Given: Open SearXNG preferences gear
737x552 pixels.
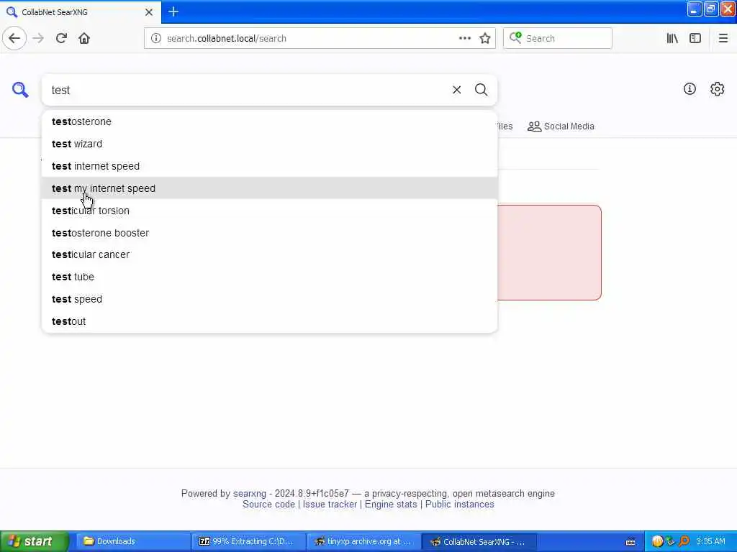Looking at the screenshot, I should (717, 88).
